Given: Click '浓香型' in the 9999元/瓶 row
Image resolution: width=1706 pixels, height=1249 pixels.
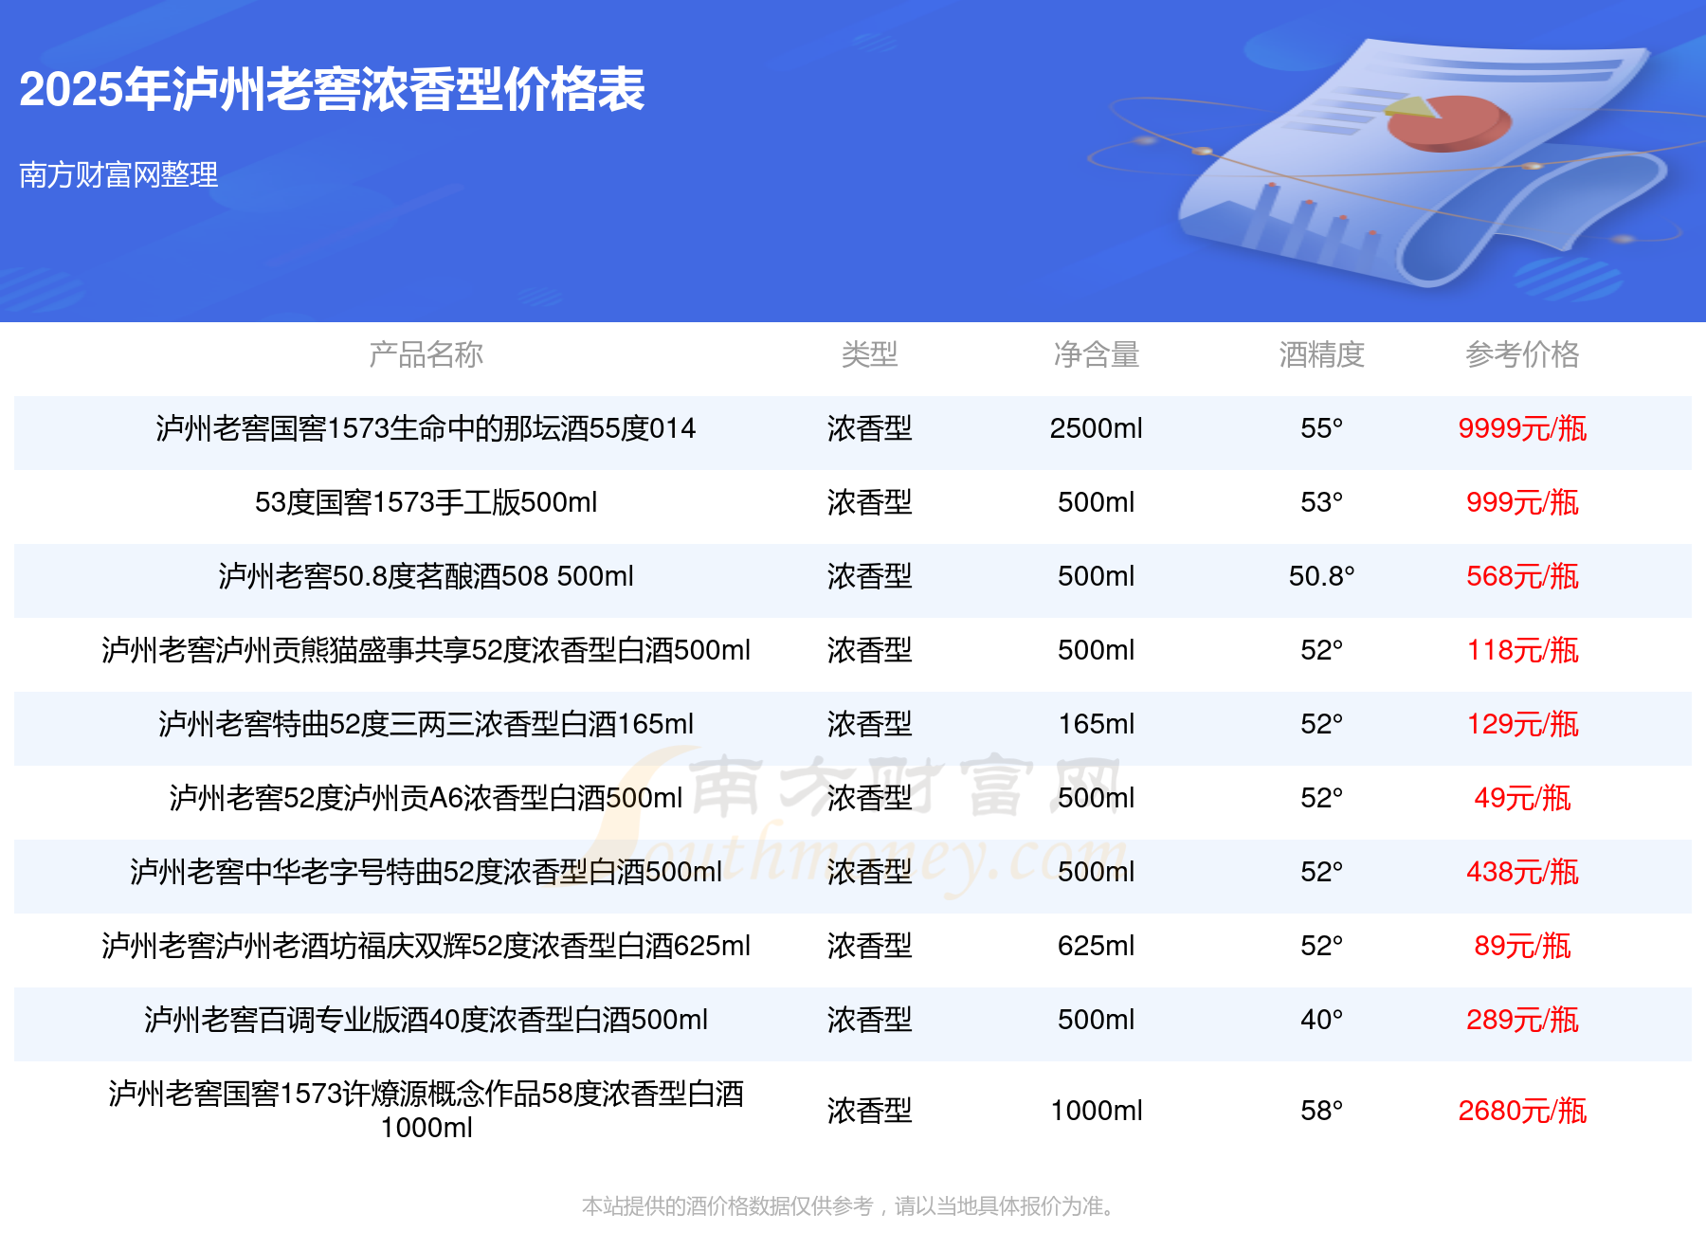Looking at the screenshot, I should [x=870, y=428].
